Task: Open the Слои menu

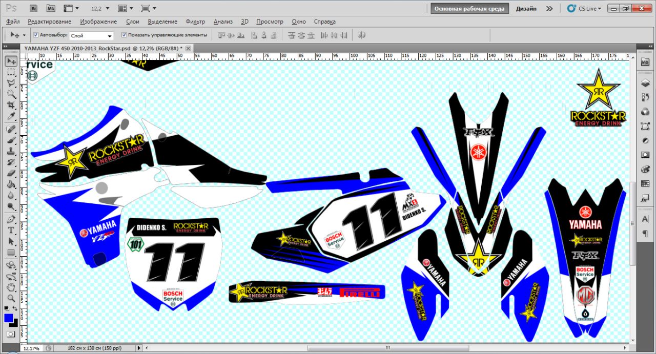Action: 132,22
